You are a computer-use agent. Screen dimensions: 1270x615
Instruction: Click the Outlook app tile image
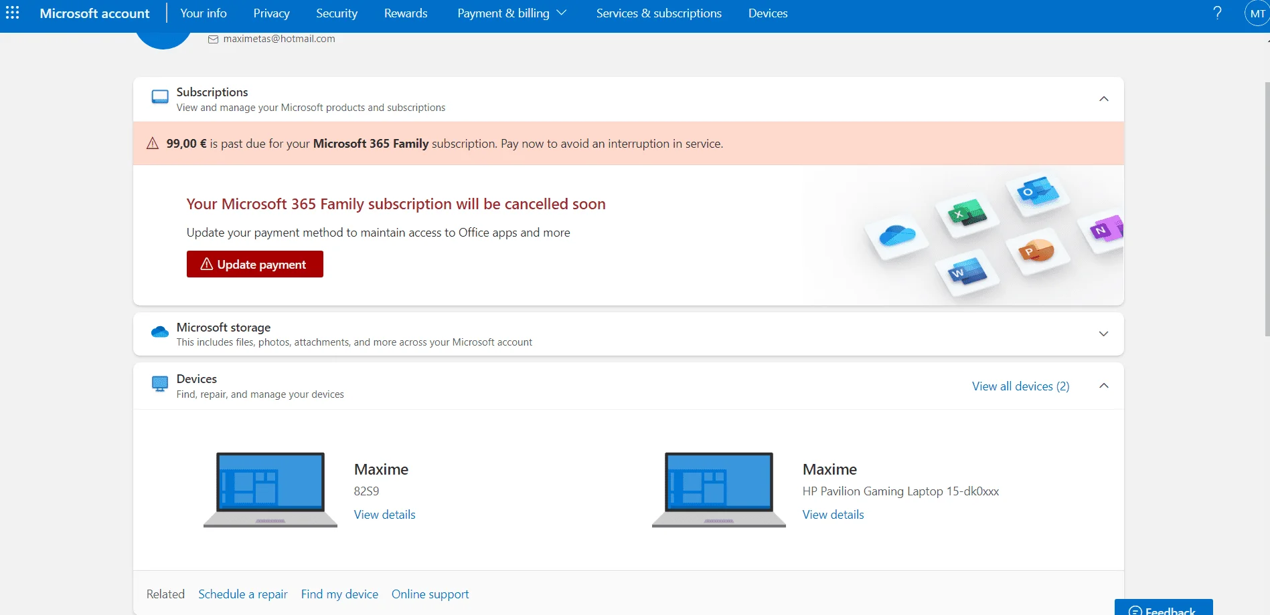pos(1038,193)
